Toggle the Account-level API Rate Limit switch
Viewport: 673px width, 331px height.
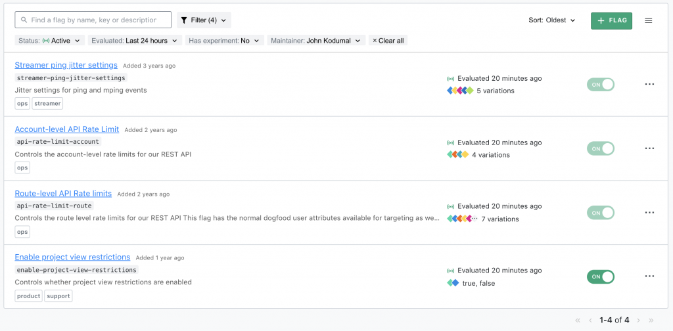600,148
